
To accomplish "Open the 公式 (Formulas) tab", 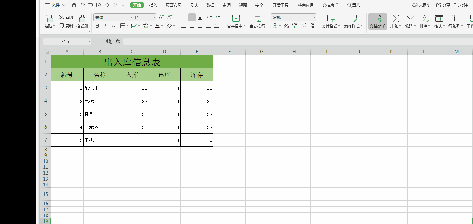I will click(194, 5).
